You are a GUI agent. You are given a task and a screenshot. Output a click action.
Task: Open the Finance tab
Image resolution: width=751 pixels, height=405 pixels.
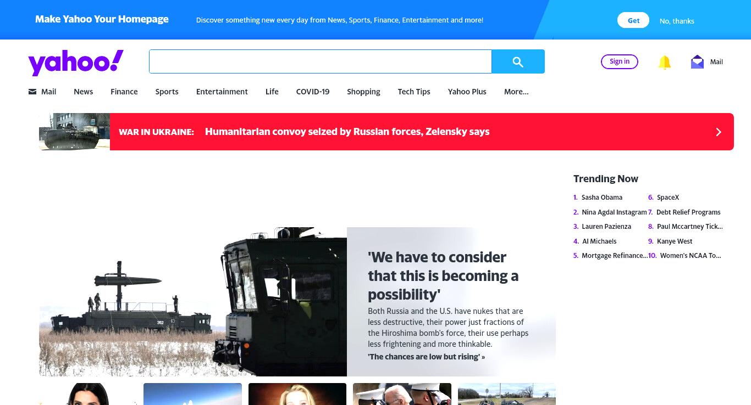click(x=124, y=92)
